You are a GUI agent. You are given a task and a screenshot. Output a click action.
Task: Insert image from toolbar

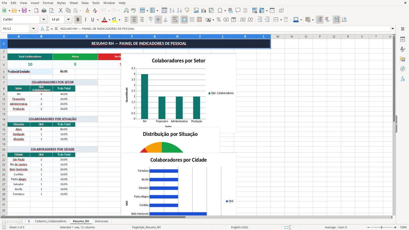coord(196,11)
